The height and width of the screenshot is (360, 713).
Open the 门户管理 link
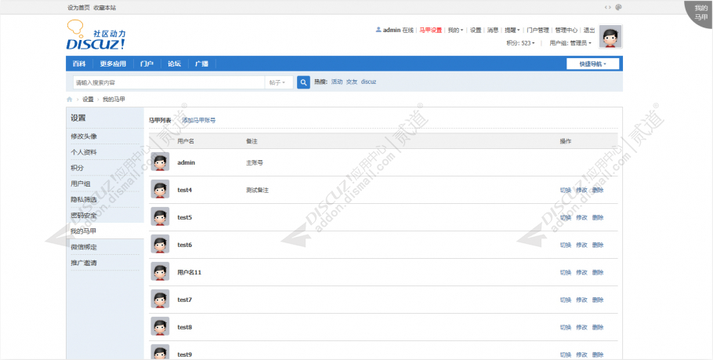(538, 30)
